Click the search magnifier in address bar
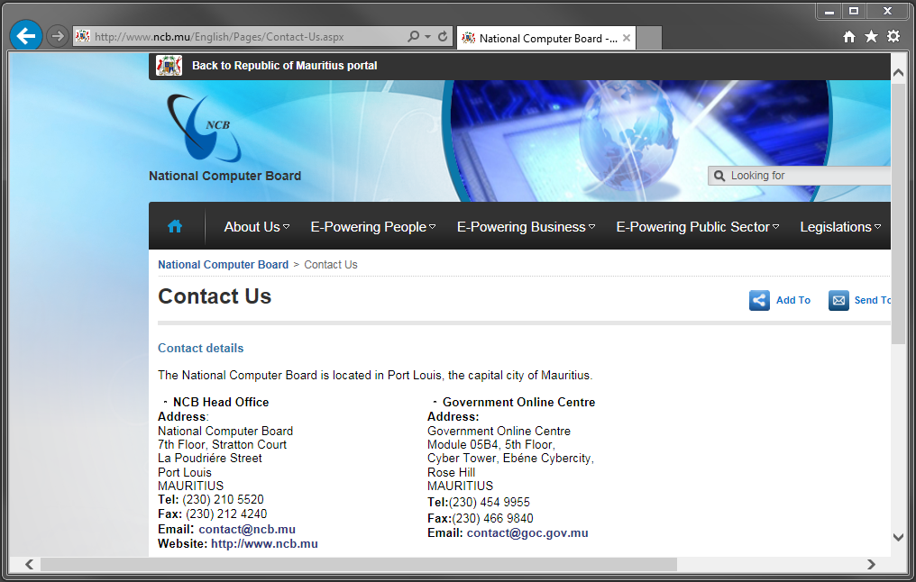The height and width of the screenshot is (582, 916). 413,36
